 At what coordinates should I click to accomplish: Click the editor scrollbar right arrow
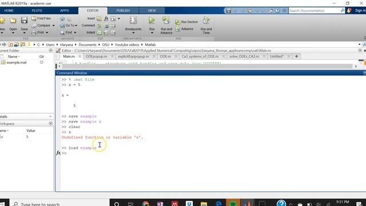tap(356, 66)
